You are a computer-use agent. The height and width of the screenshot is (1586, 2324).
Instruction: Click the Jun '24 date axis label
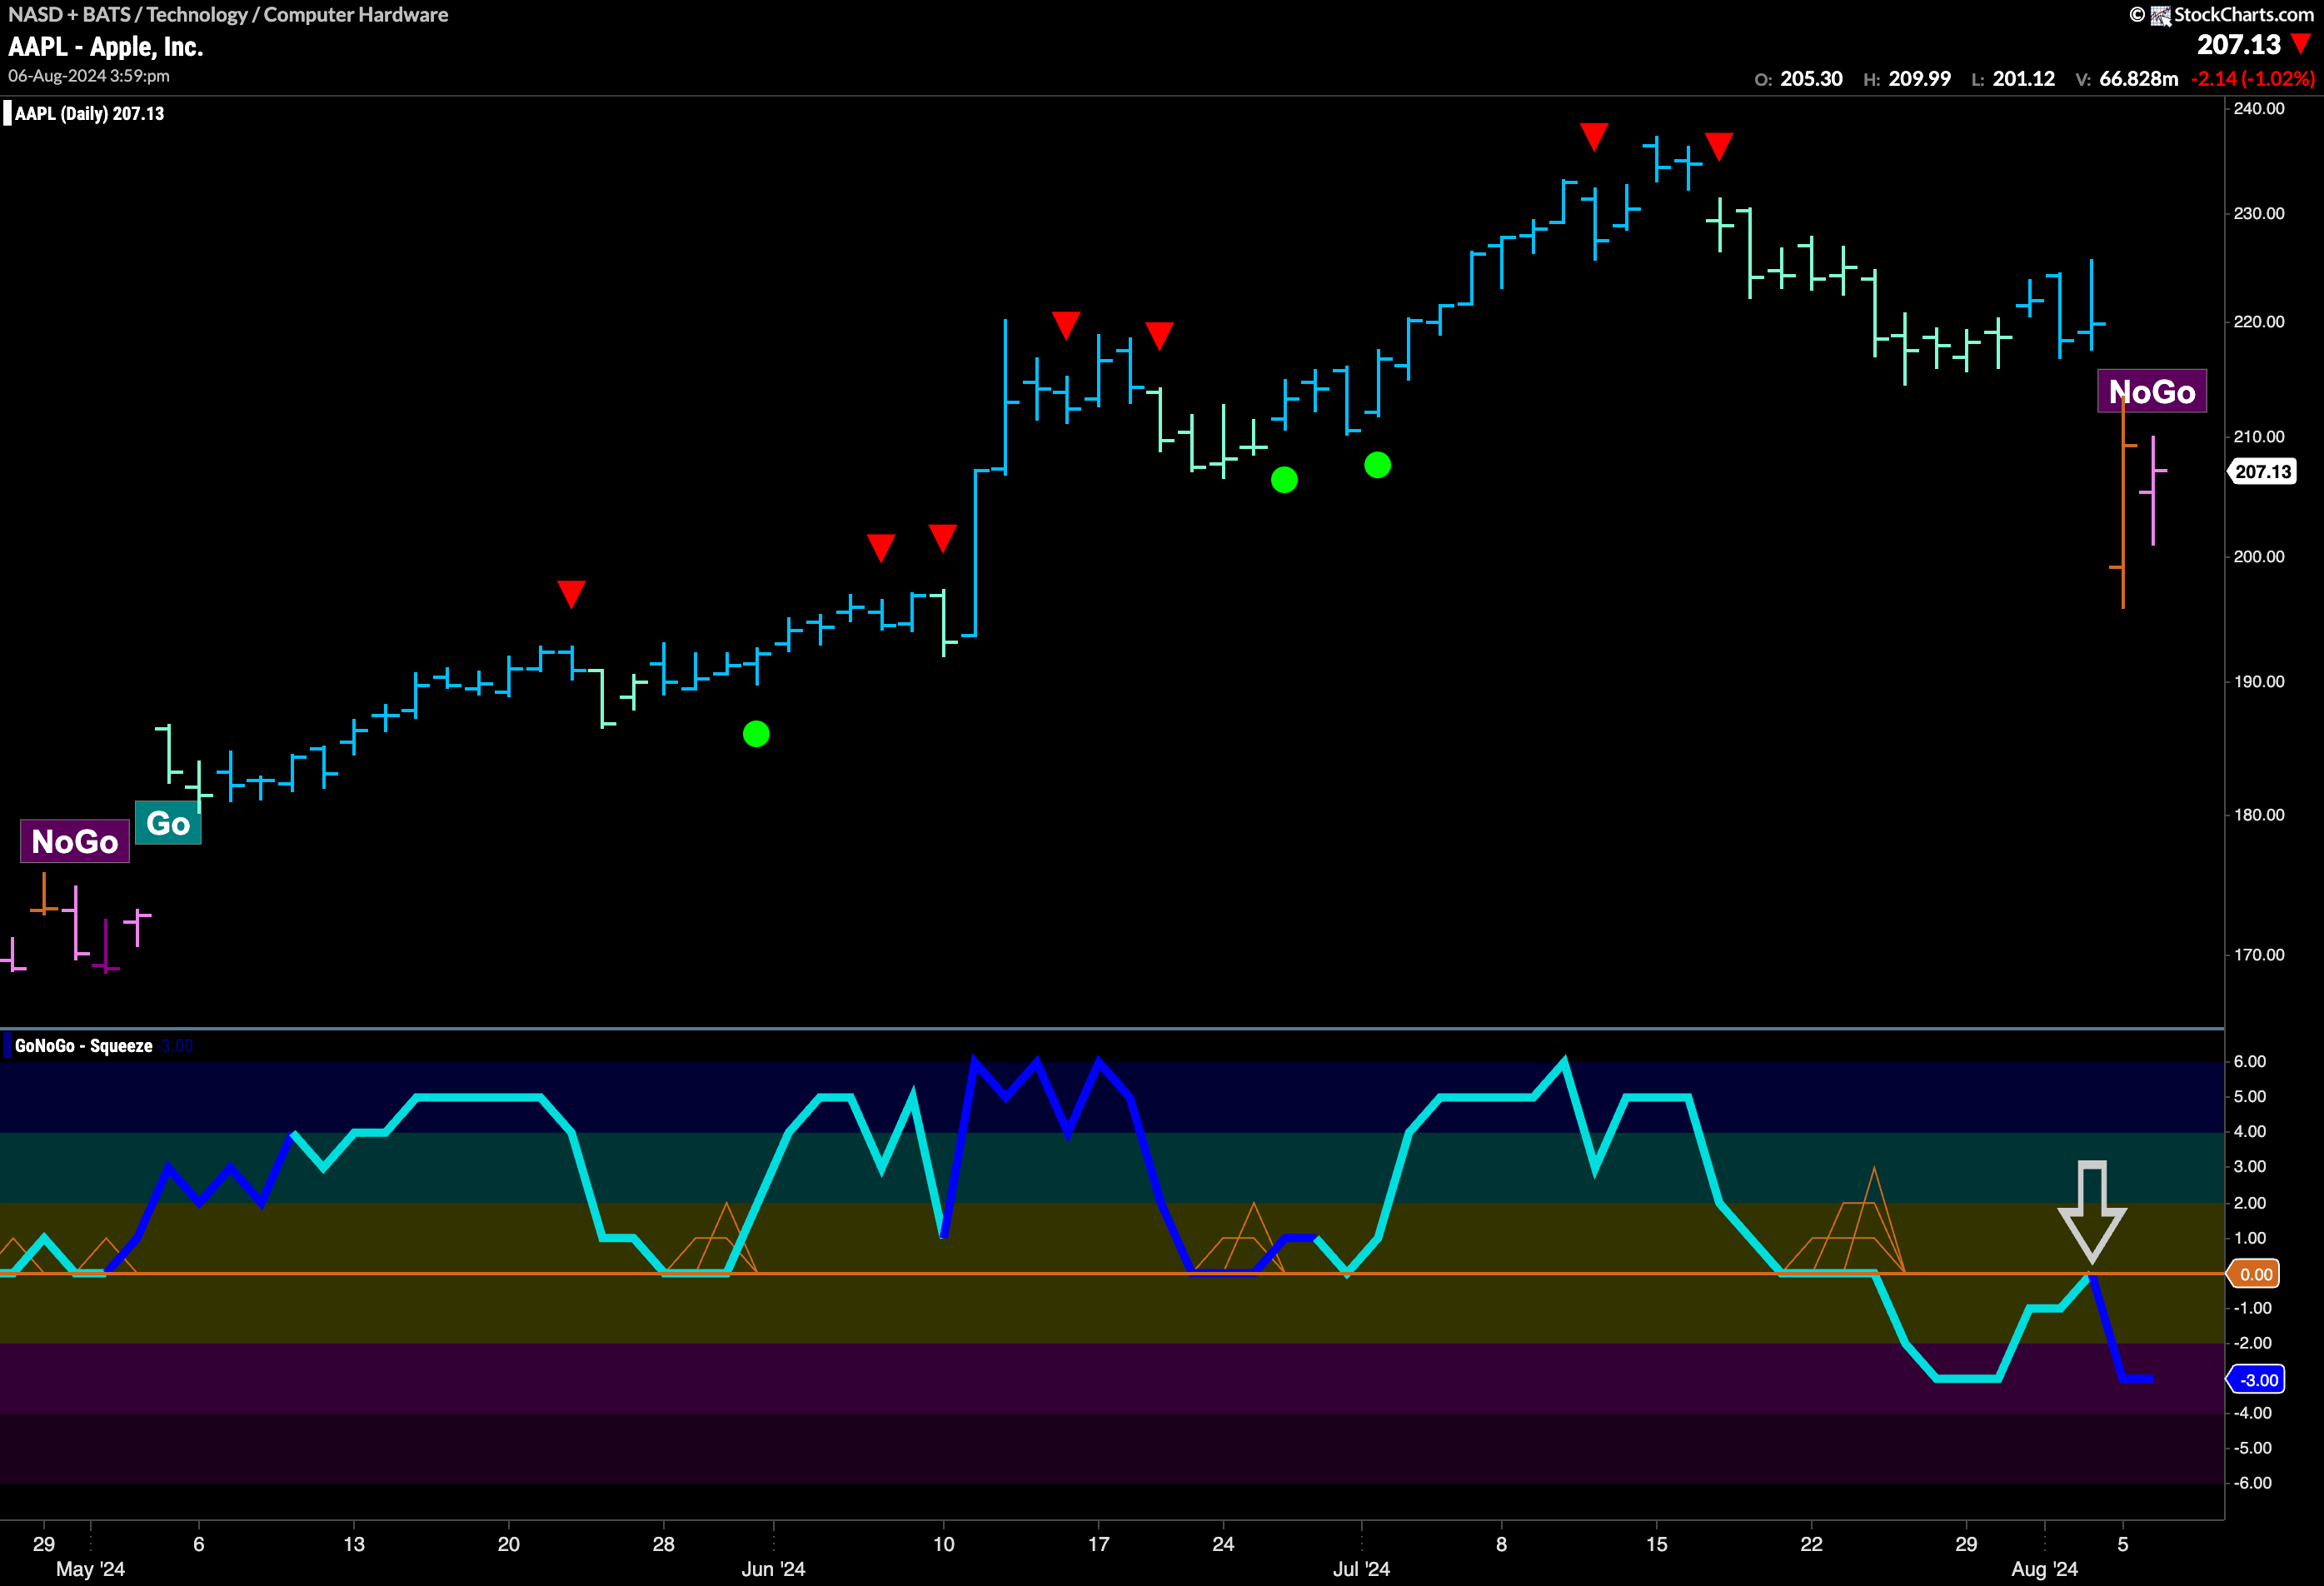(x=773, y=1568)
